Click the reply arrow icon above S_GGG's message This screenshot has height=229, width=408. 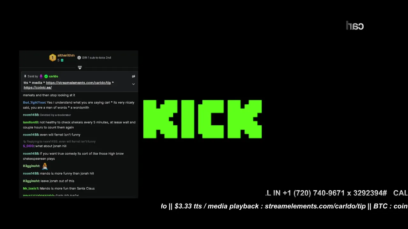pyautogui.click(x=25, y=142)
